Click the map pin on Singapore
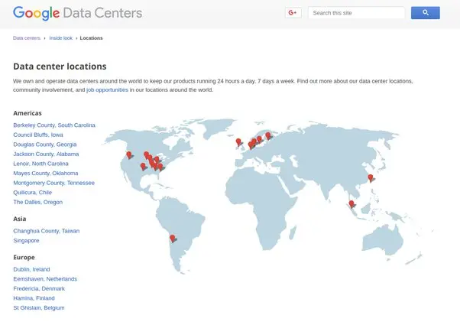This screenshot has width=460, height=325. 351,203
